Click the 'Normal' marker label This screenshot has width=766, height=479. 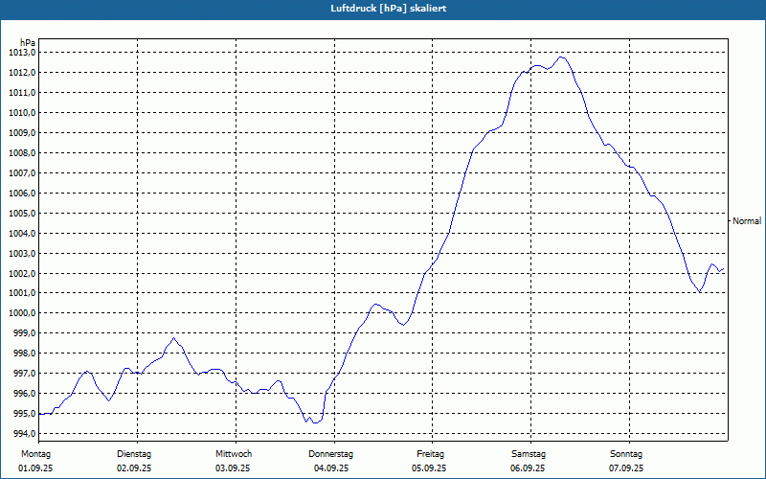pos(747,221)
